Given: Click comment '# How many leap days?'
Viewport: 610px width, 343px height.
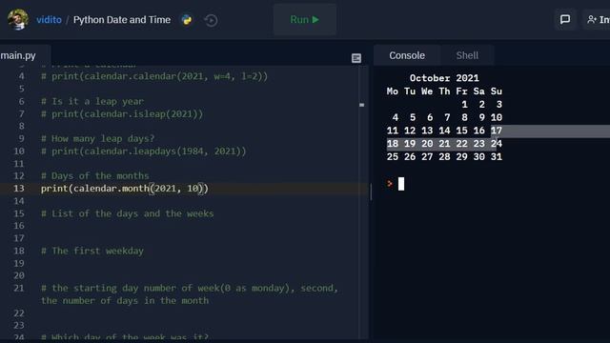Looking at the screenshot, I should [97, 139].
